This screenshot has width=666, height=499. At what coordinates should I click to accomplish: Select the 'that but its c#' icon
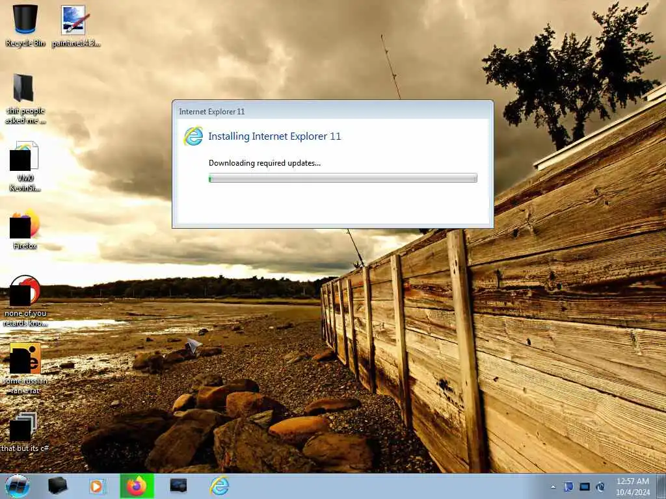click(x=25, y=432)
